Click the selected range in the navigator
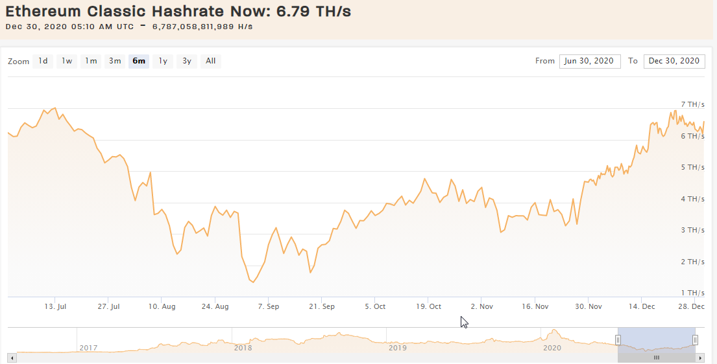The width and height of the screenshot is (717, 364). [657, 340]
